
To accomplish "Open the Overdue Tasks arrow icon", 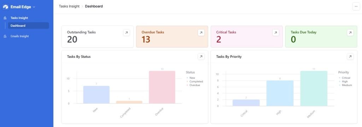I will click(201, 33).
